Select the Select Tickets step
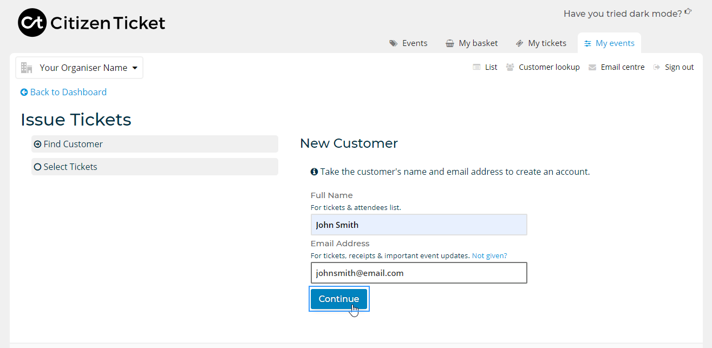 click(x=155, y=167)
